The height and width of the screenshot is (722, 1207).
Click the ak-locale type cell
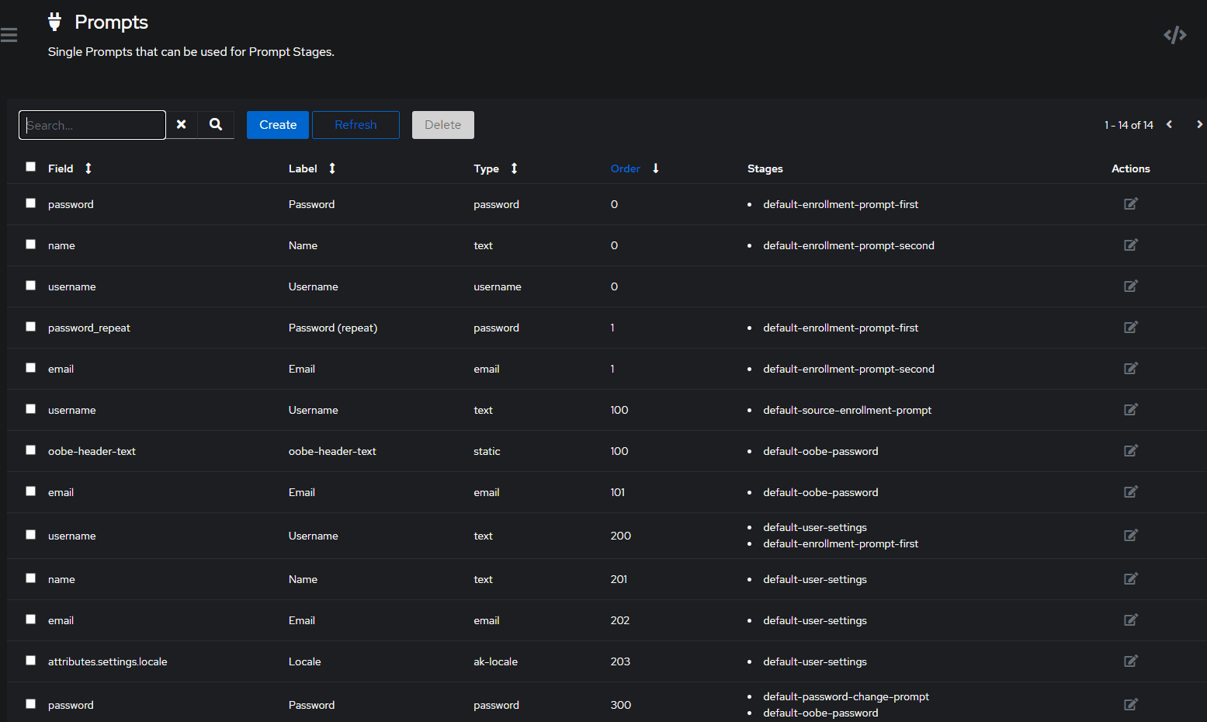pyautogui.click(x=495, y=661)
